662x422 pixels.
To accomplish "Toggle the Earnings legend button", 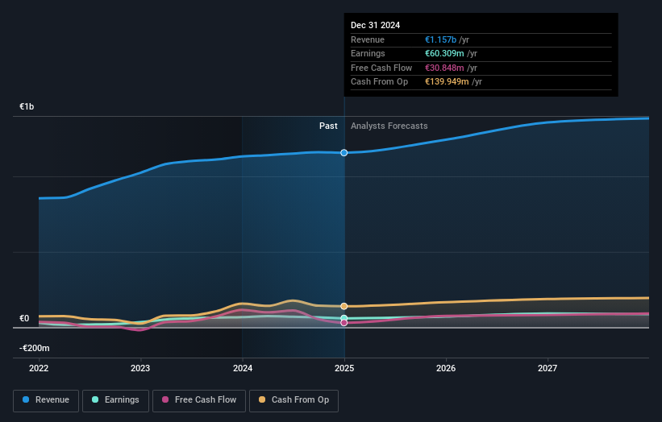I will tap(115, 400).
